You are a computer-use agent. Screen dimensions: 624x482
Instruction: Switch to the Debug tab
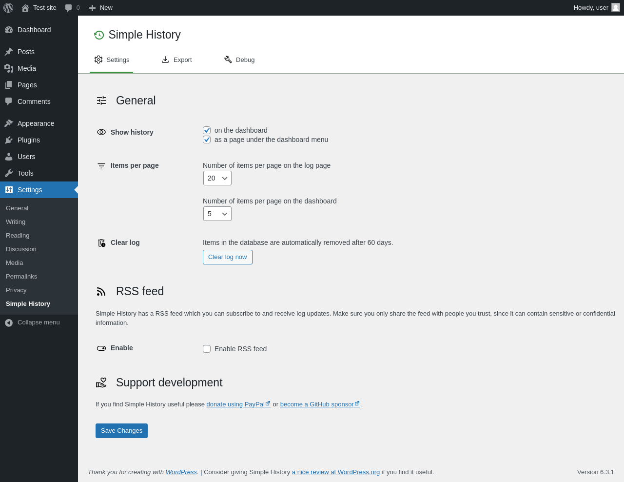pyautogui.click(x=239, y=60)
